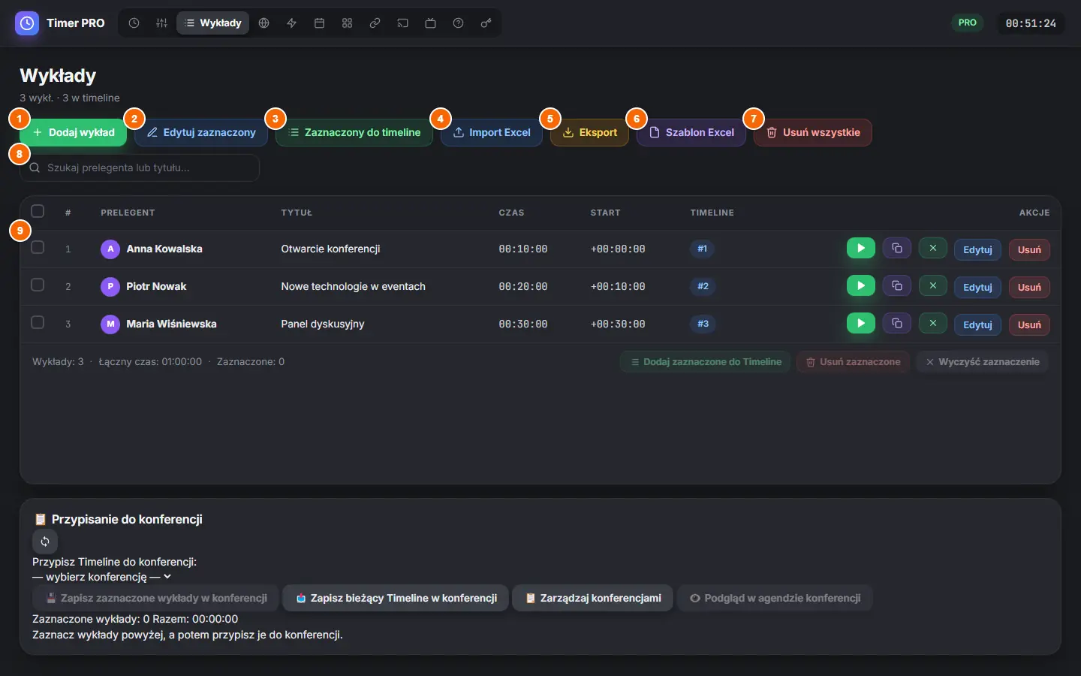The height and width of the screenshot is (676, 1081).
Task: Open the help question mark tab
Action: [458, 23]
